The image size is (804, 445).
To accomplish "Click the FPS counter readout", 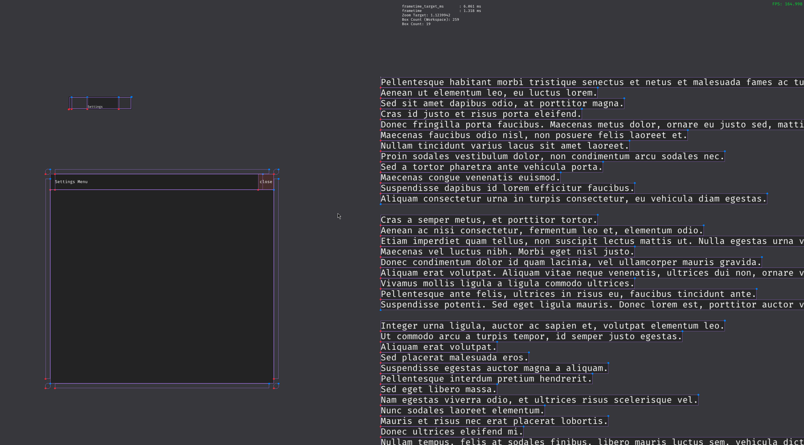I will 787,4.
